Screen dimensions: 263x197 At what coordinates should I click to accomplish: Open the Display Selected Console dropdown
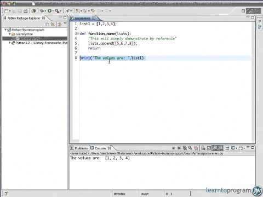pyautogui.click(x=236, y=148)
